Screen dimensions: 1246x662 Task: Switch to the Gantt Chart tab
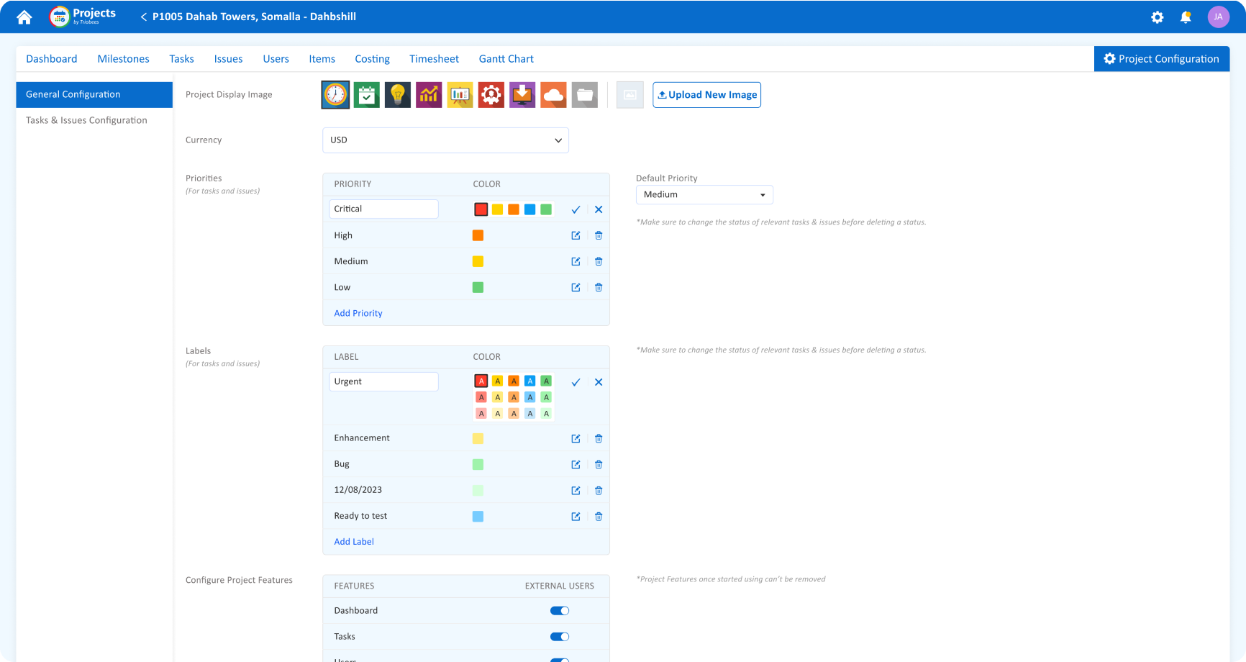(x=506, y=59)
